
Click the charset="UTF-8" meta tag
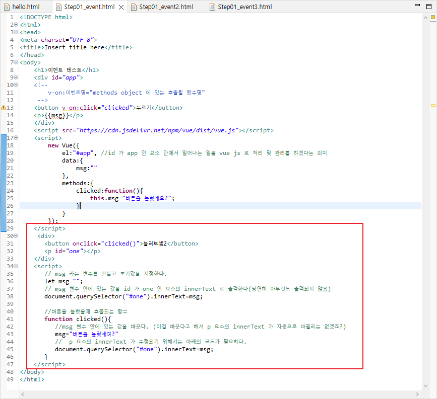pyautogui.click(x=58, y=40)
